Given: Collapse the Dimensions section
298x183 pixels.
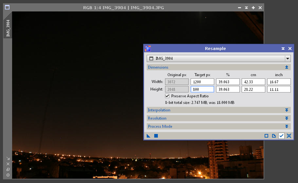Looking at the screenshot, I should pyautogui.click(x=287, y=67).
